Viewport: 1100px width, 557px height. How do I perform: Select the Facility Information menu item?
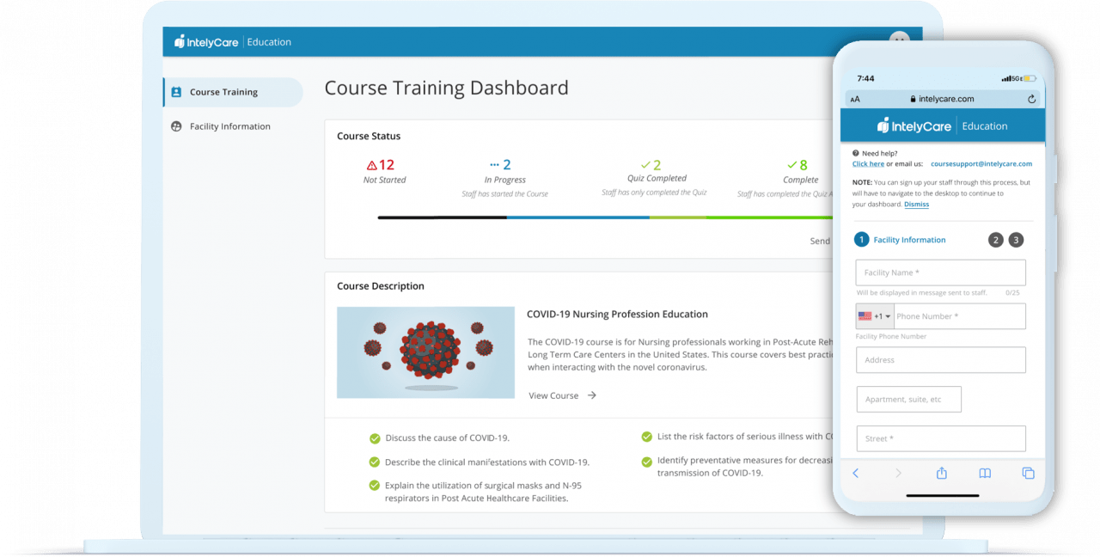229,126
